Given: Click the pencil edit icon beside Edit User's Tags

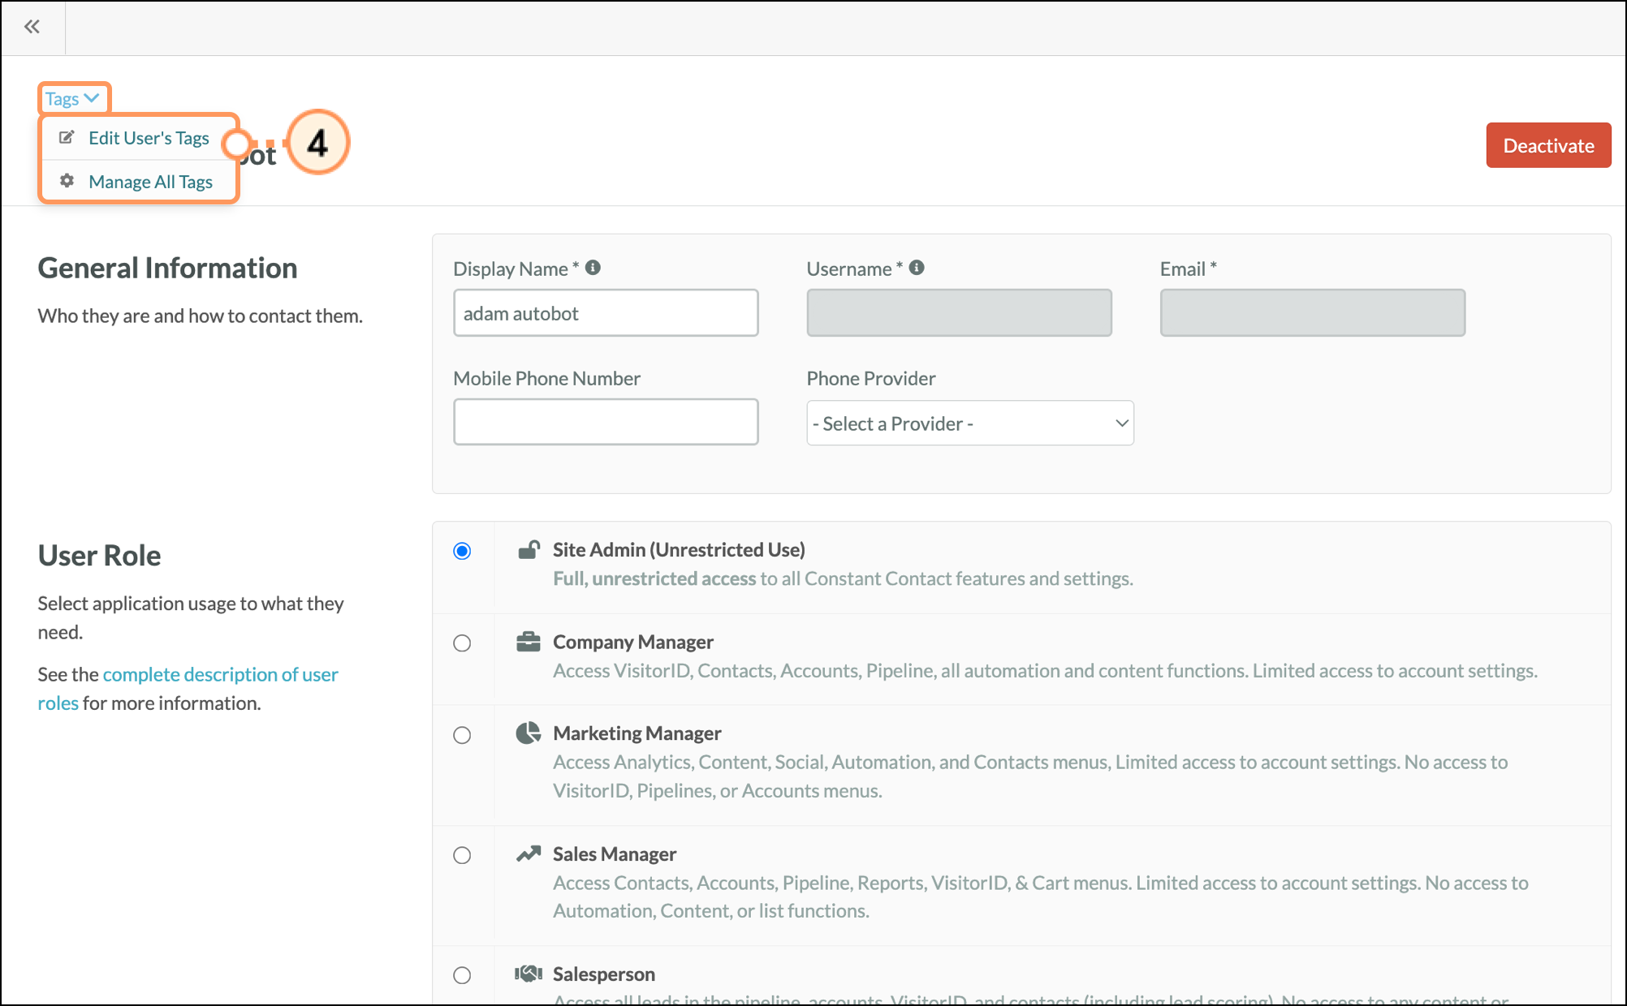Looking at the screenshot, I should pos(67,137).
